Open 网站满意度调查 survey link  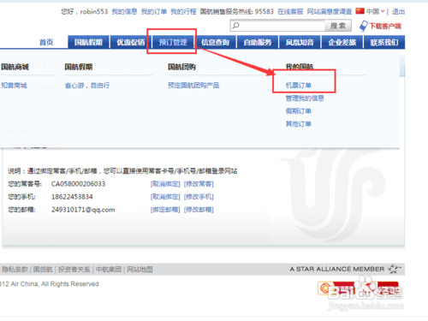(x=330, y=11)
